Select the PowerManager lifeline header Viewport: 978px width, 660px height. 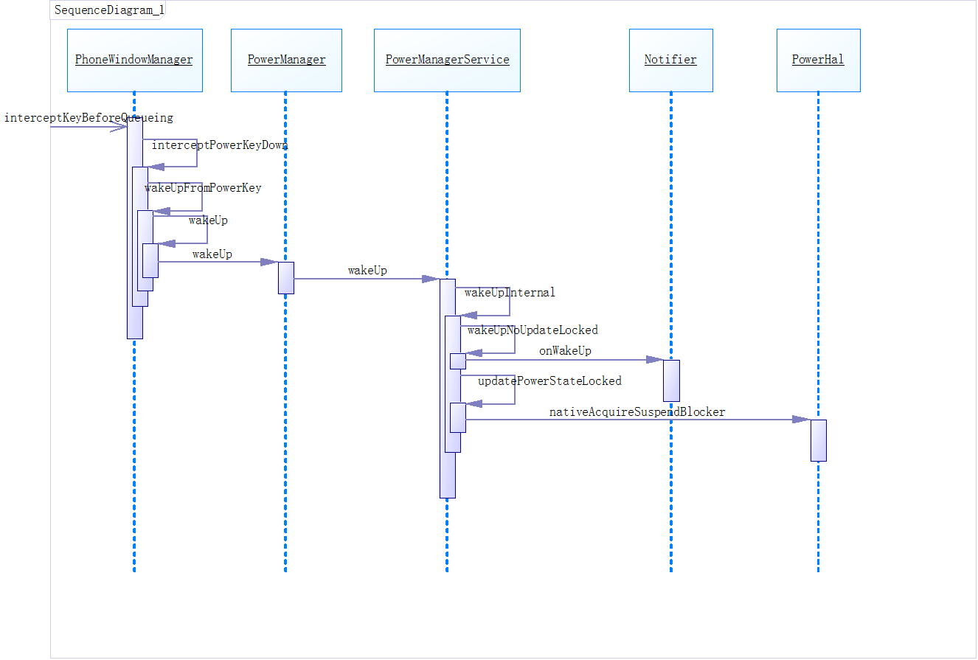[285, 60]
